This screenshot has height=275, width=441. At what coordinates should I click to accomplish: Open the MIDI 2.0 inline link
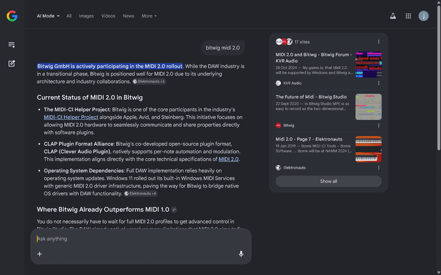[x=229, y=159]
